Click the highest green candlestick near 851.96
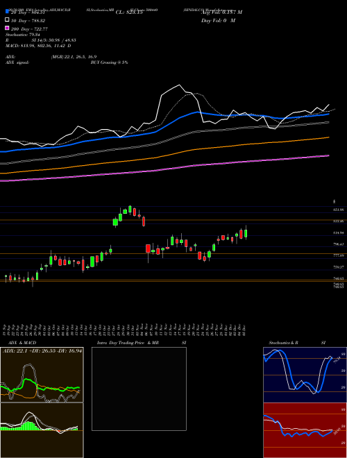 pyautogui.click(x=130, y=209)
